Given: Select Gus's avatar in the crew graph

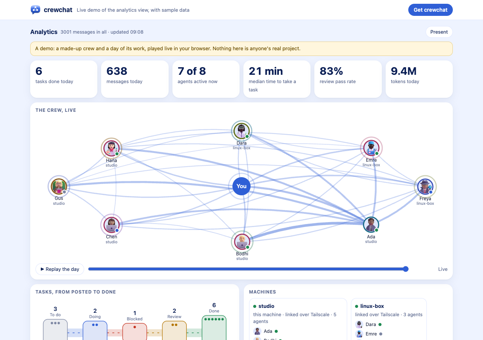Looking at the screenshot, I should (59, 186).
